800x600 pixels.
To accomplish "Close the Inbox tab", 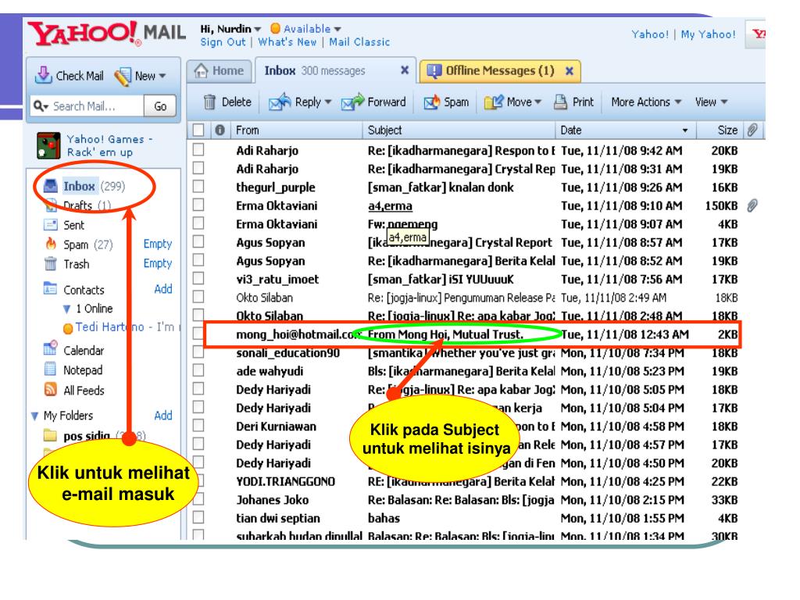I will click(x=405, y=70).
